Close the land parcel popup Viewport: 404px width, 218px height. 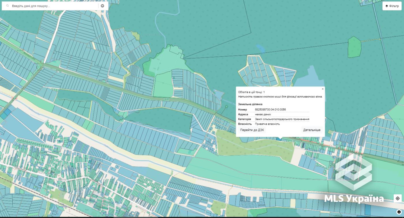(323, 89)
